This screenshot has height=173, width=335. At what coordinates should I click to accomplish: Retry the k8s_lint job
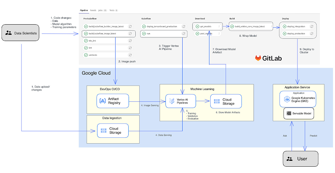coord(130,41)
